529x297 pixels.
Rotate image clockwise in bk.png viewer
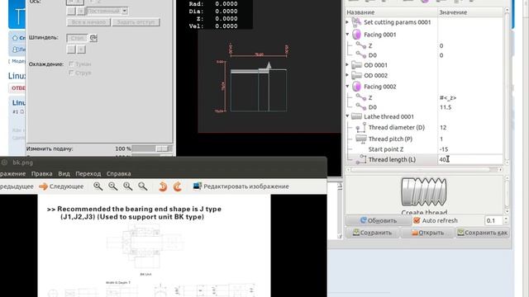coord(178,186)
